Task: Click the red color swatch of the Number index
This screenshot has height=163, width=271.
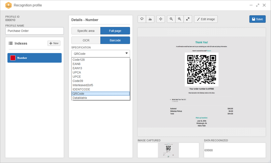Action: point(13,58)
